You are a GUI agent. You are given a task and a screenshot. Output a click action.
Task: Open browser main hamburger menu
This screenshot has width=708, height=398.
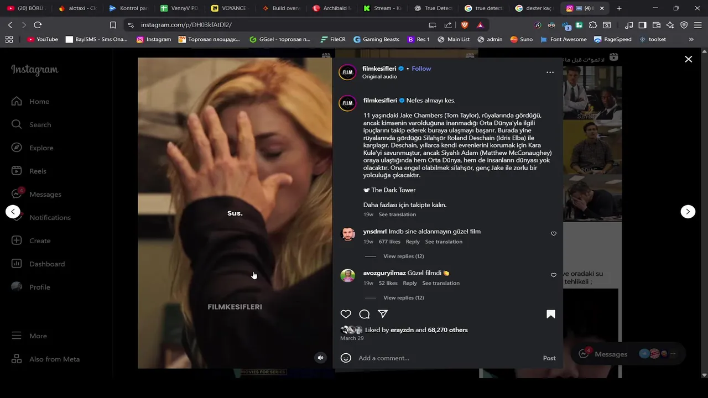(698, 25)
